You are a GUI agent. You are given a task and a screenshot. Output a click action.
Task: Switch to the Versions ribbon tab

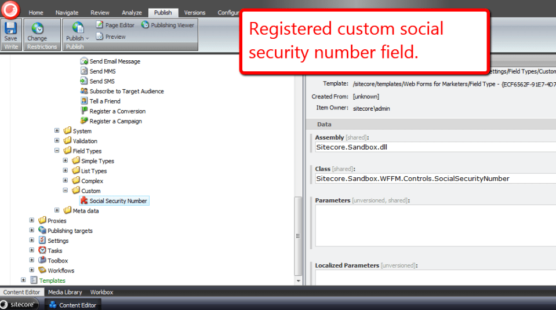click(194, 12)
